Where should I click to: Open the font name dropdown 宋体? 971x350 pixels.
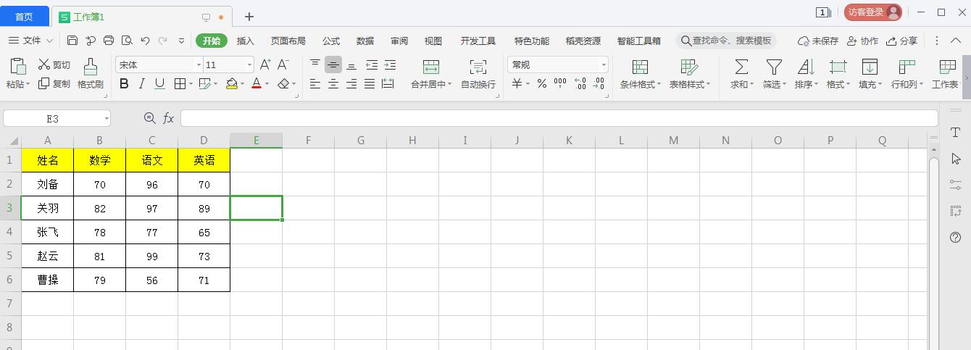click(x=199, y=65)
